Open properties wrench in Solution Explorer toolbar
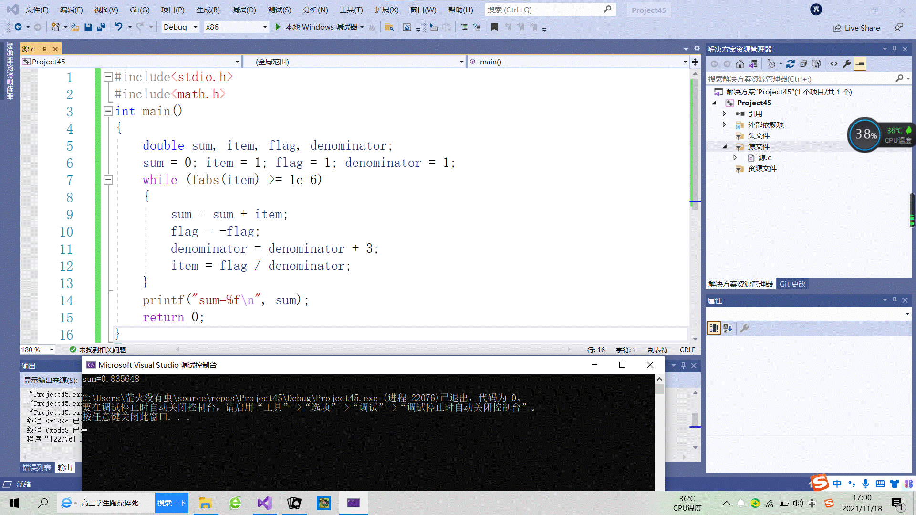This screenshot has height=515, width=916. point(847,64)
